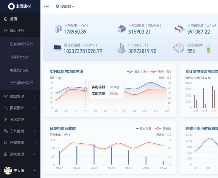Click the 日转换效率 arch icon

179,48
